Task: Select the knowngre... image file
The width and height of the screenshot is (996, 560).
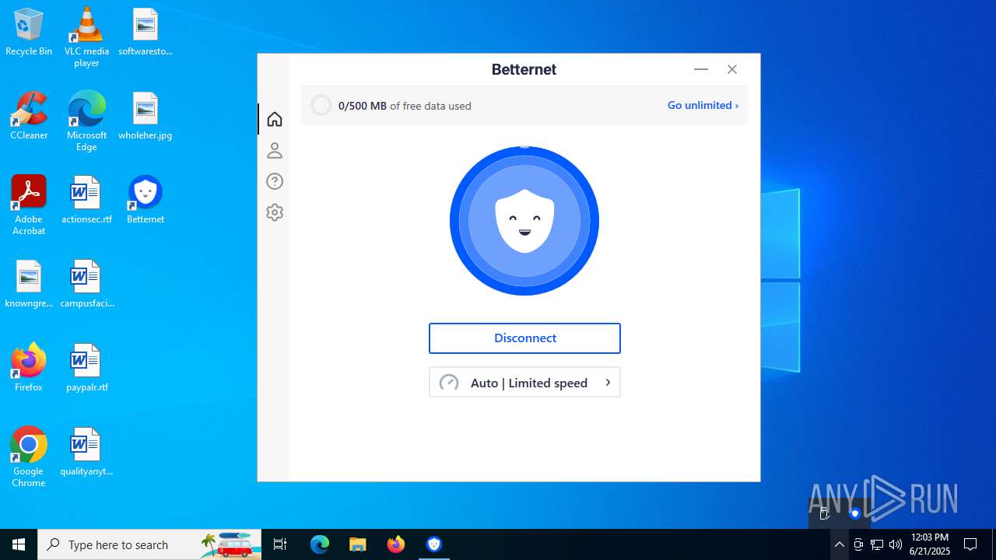Action: point(29,285)
